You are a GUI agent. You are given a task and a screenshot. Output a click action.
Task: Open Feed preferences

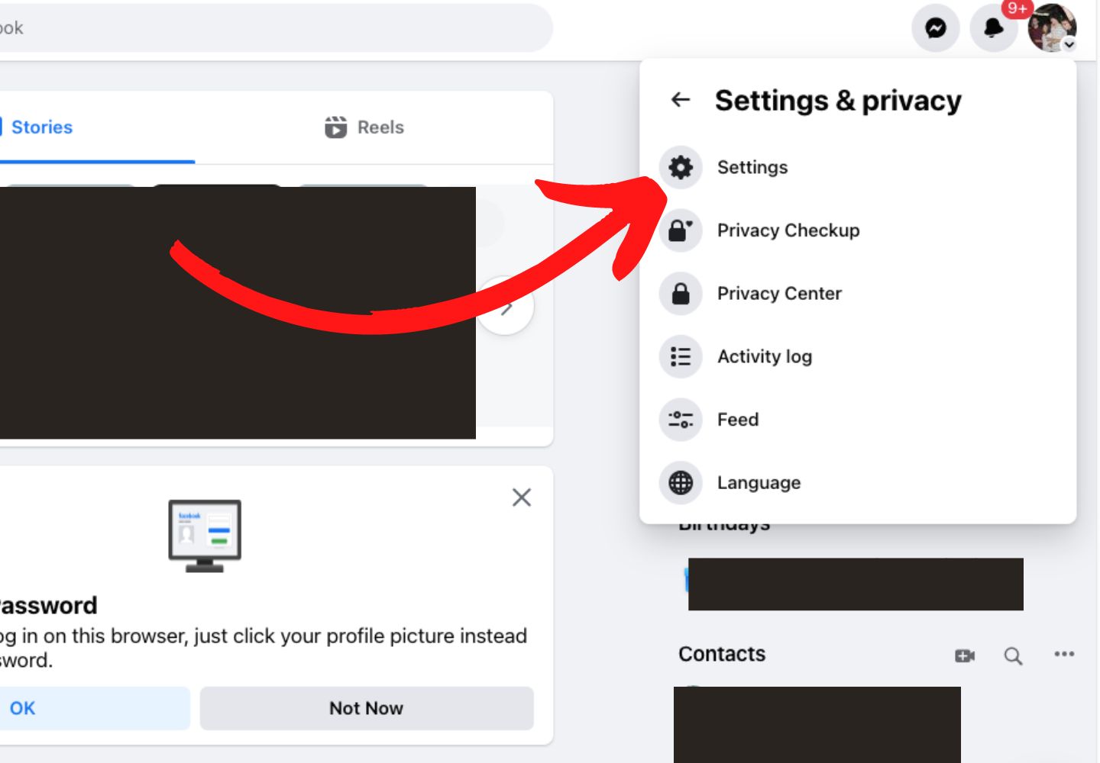tap(858, 420)
